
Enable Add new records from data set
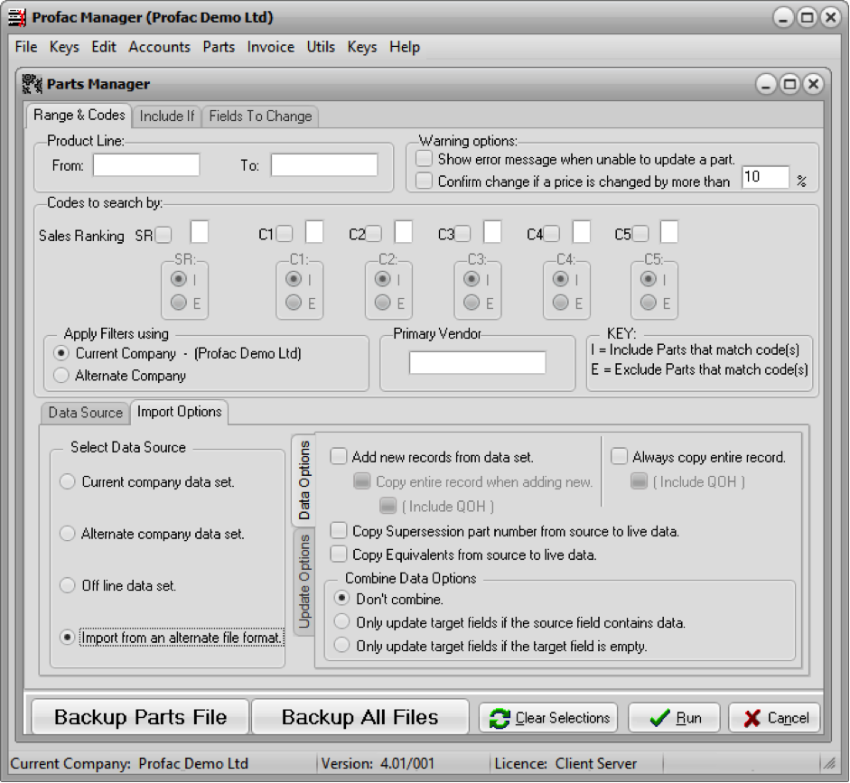coord(339,456)
